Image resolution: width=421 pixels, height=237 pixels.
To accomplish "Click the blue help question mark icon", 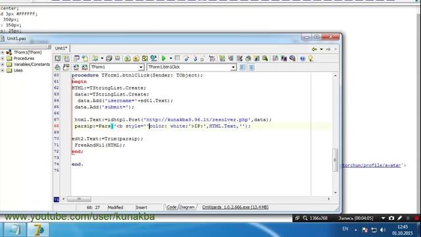I will 303,59.
